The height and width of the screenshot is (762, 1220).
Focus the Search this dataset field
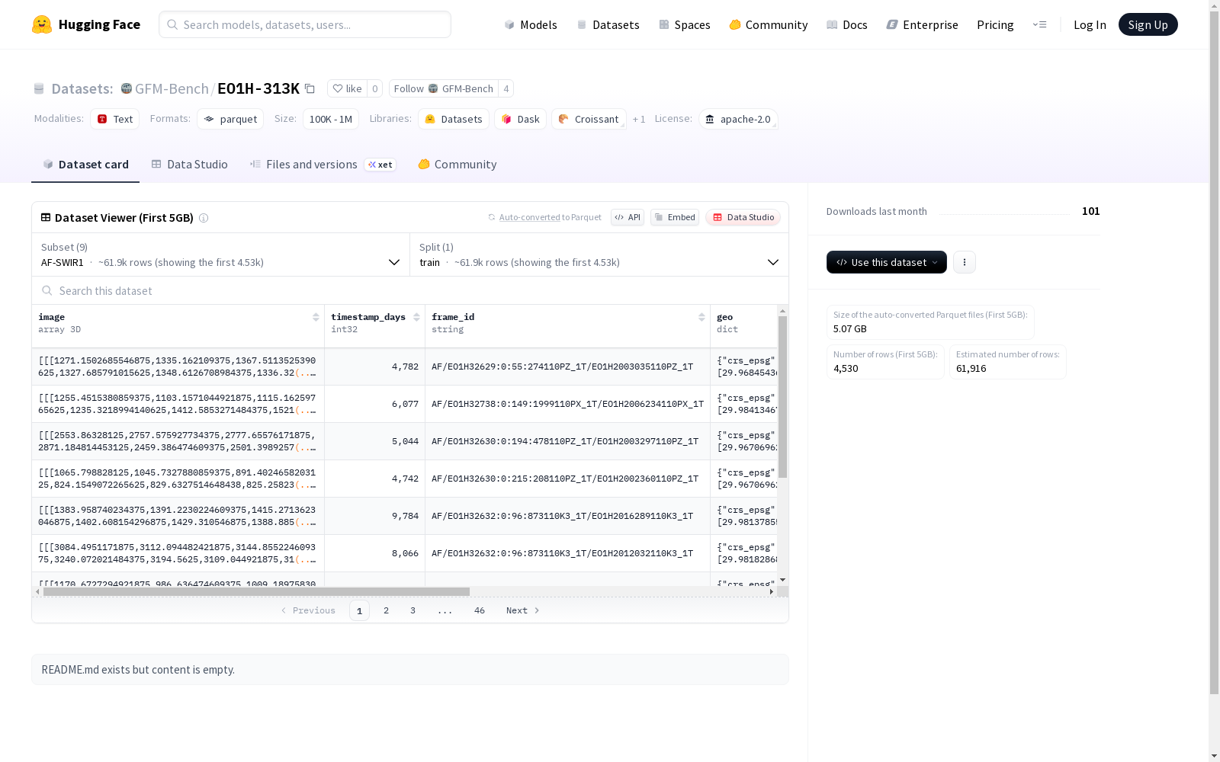click(x=410, y=290)
